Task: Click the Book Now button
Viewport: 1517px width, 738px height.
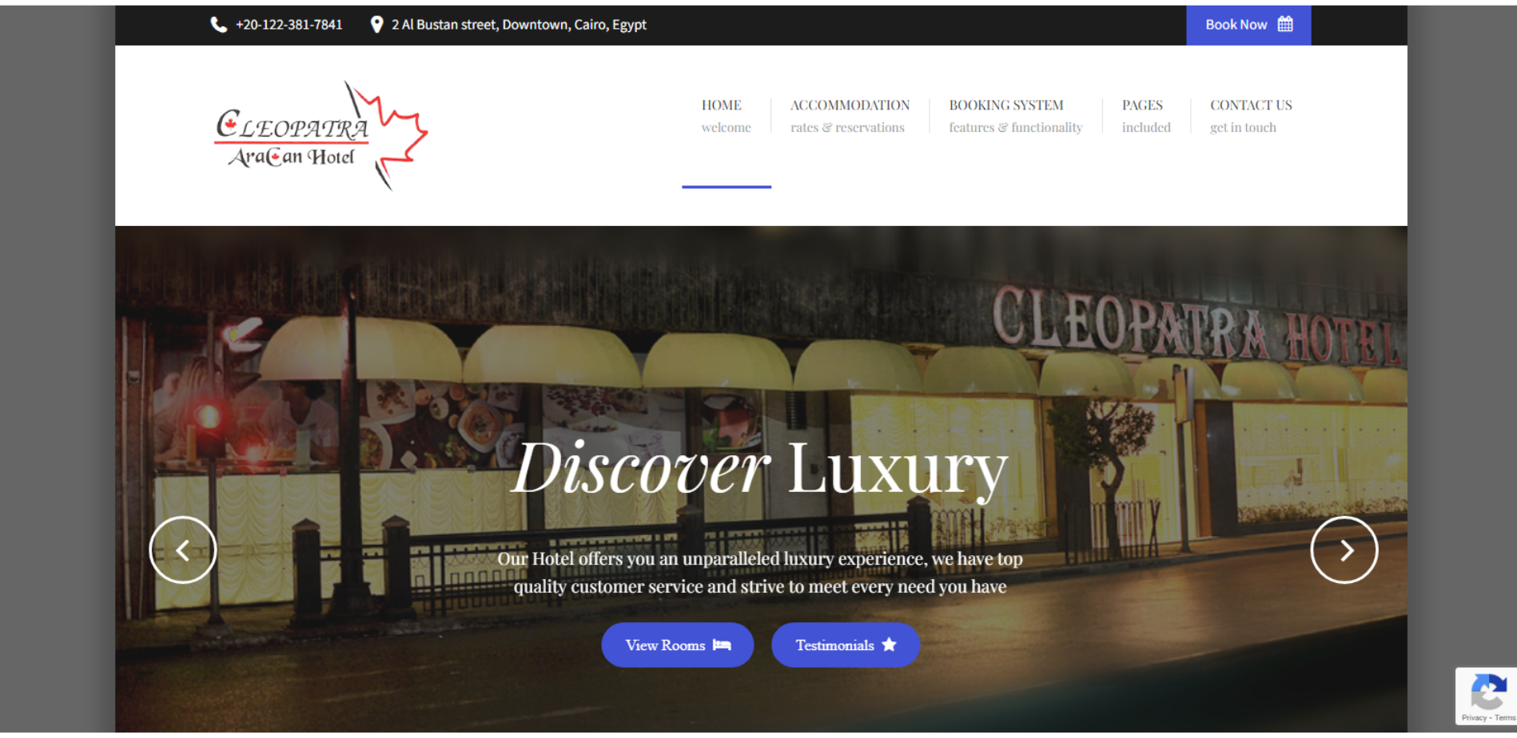Action: click(1248, 25)
